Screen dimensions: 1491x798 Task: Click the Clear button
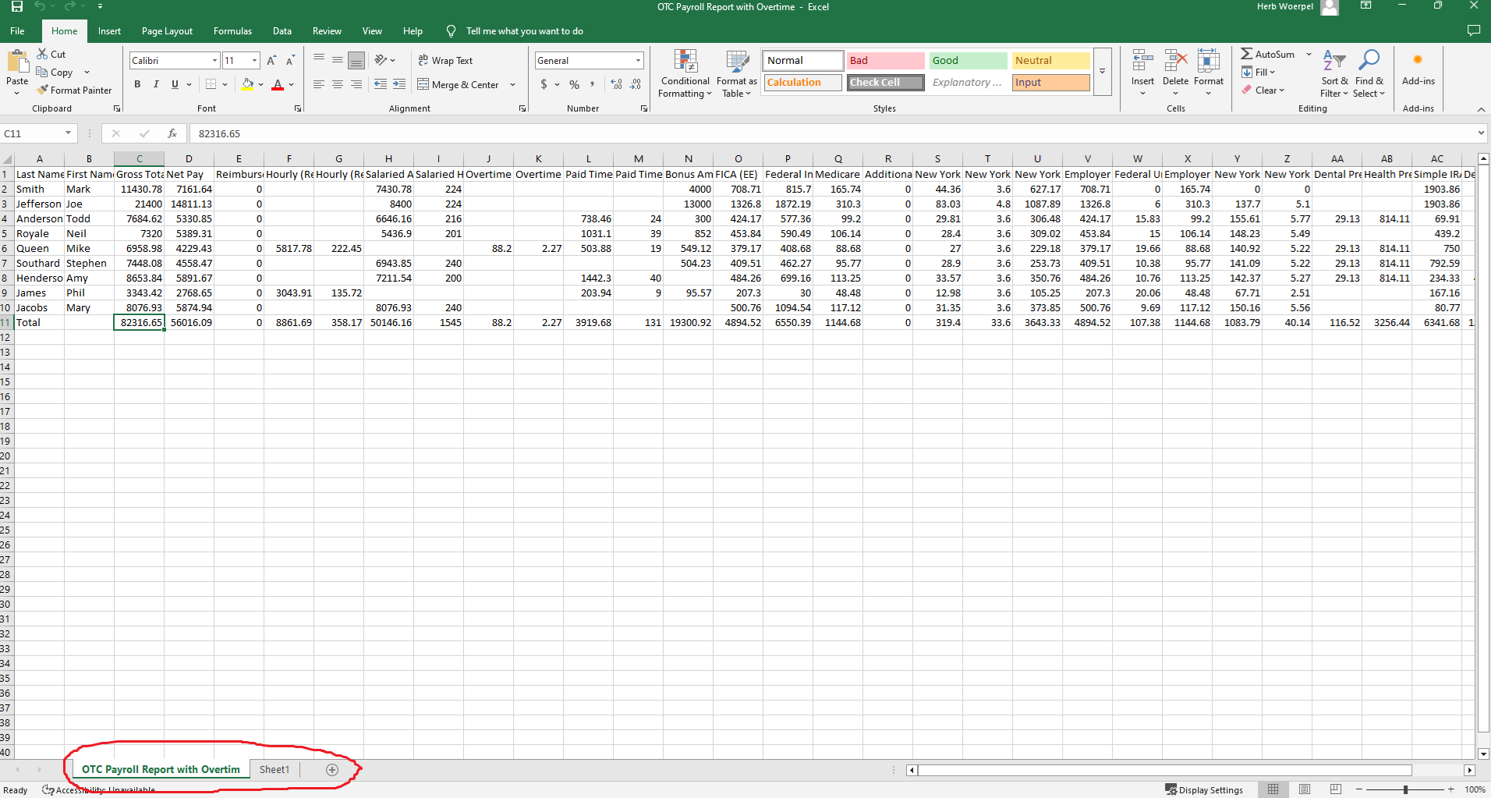[x=1263, y=90]
